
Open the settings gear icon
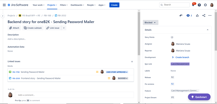(205, 5)
